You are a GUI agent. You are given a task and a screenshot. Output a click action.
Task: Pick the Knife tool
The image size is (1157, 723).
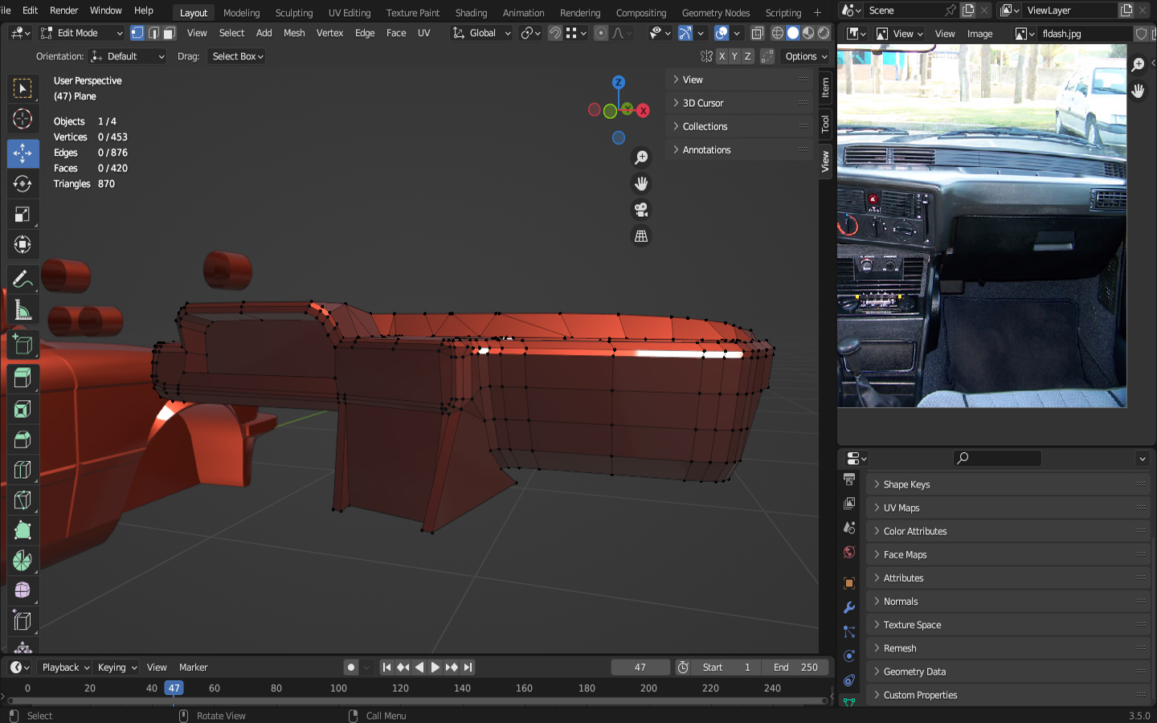22,500
